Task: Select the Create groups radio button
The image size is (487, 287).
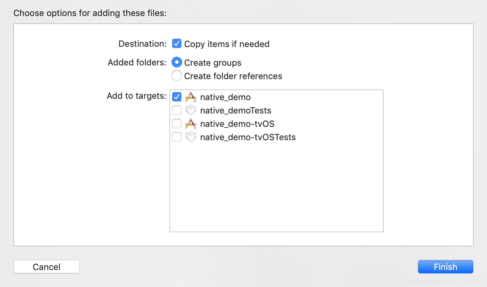Action: (x=177, y=62)
